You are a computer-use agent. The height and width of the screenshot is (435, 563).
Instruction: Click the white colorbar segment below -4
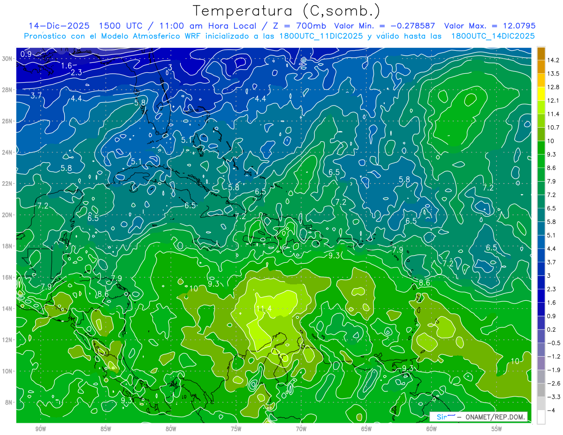tap(541, 417)
